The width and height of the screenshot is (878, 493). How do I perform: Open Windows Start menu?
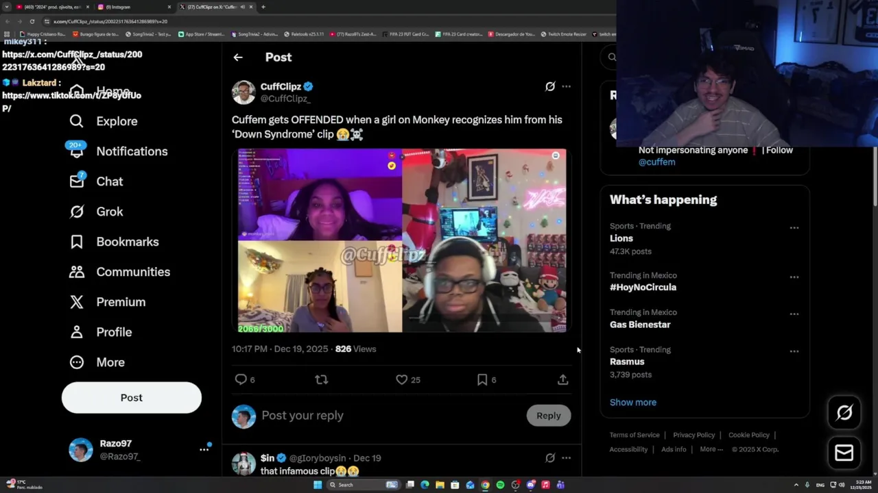pos(318,485)
